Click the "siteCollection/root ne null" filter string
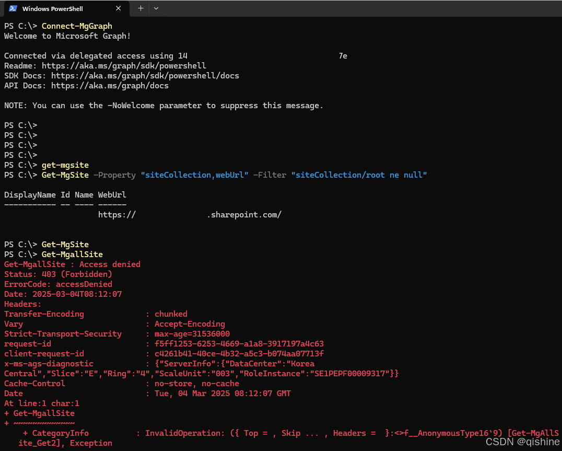This screenshot has width=562, height=451. [x=359, y=175]
